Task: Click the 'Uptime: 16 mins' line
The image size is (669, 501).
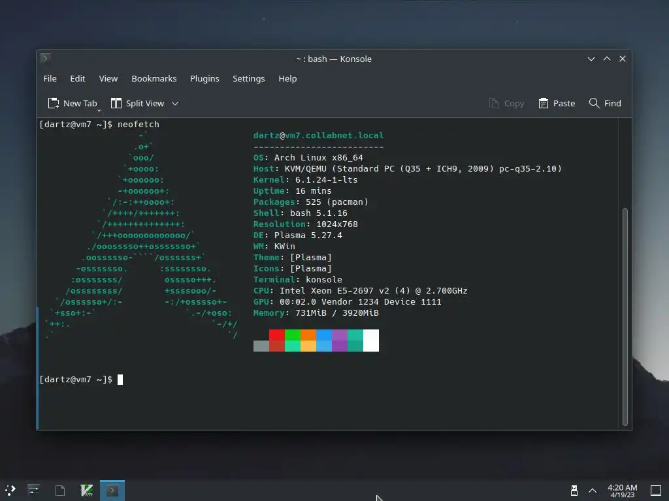Action: (292, 191)
